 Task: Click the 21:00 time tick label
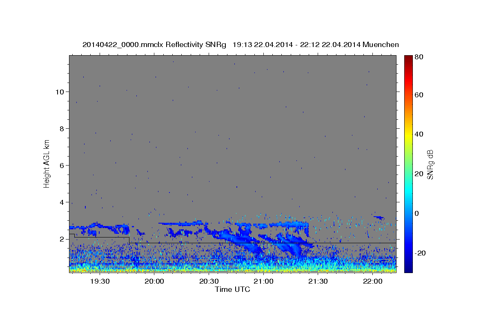263,281
